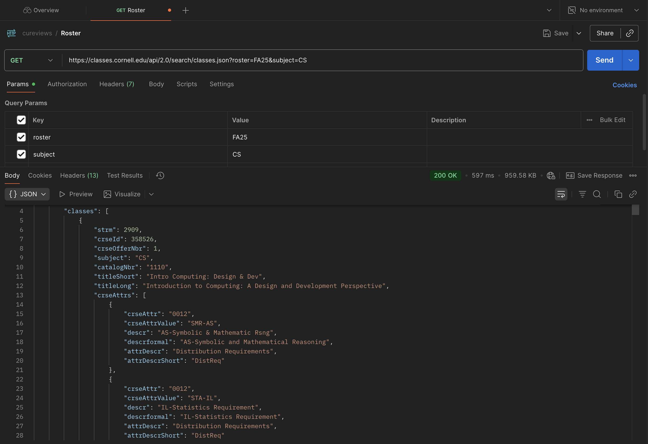Open the filter response body icon
The image size is (648, 444).
click(582, 194)
